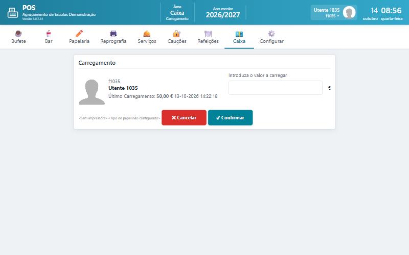Click the 'Introduza o valor a carregar' label
The width and height of the screenshot is (409, 255).
click(x=258, y=75)
